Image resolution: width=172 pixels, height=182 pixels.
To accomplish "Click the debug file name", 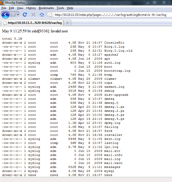I will tap(109, 91).
